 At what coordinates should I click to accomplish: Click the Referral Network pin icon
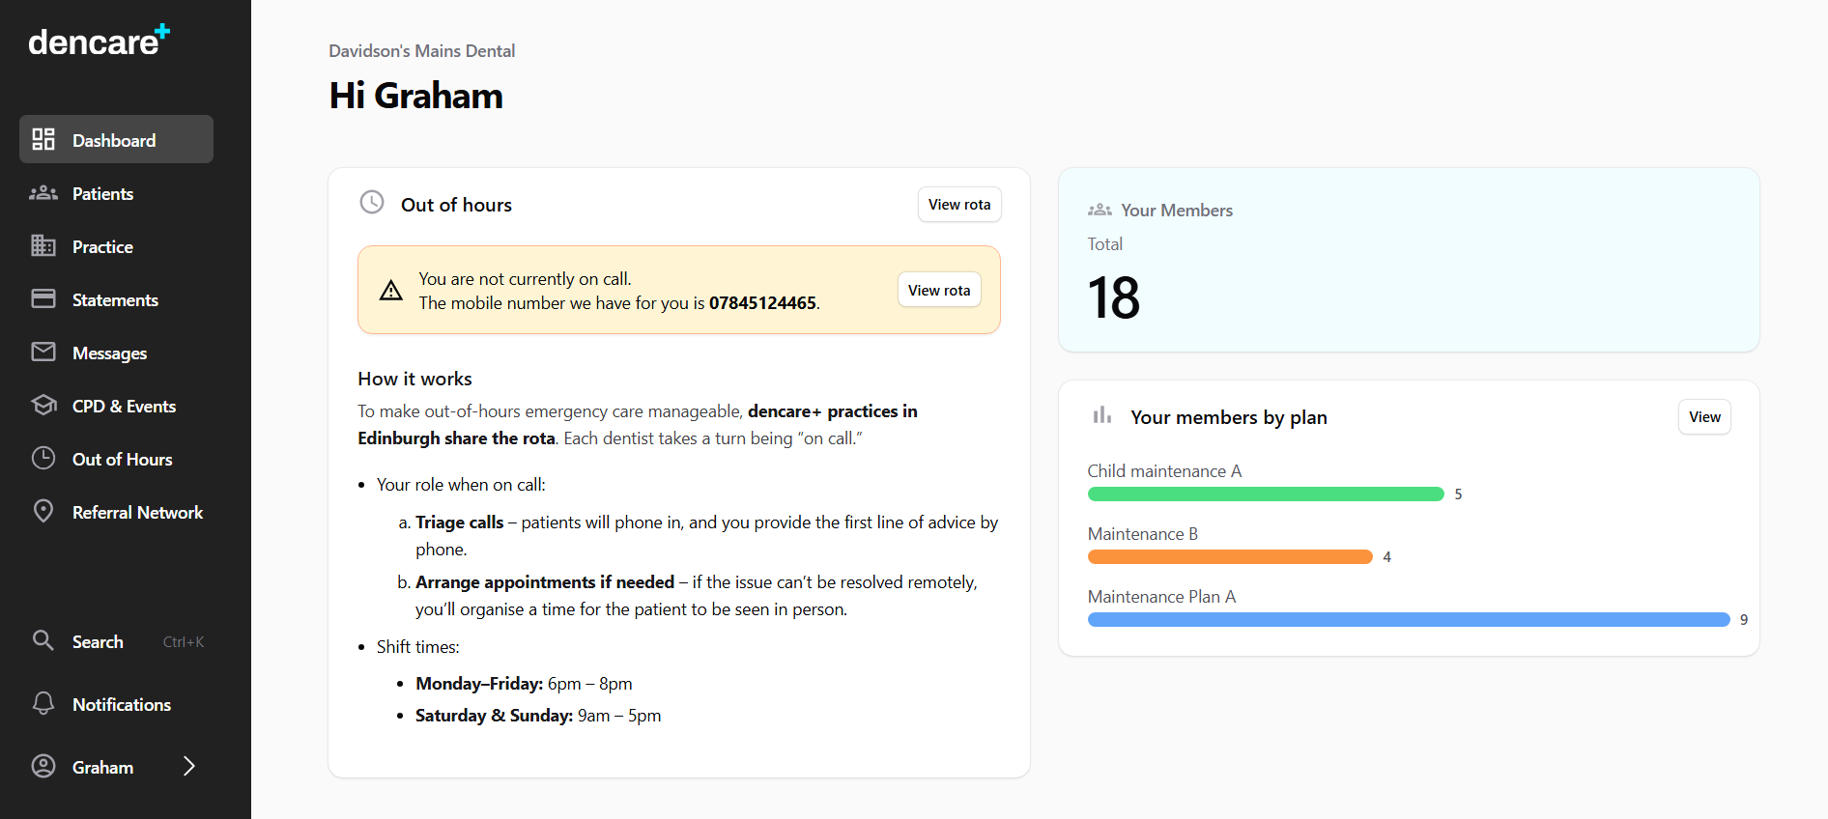43,512
